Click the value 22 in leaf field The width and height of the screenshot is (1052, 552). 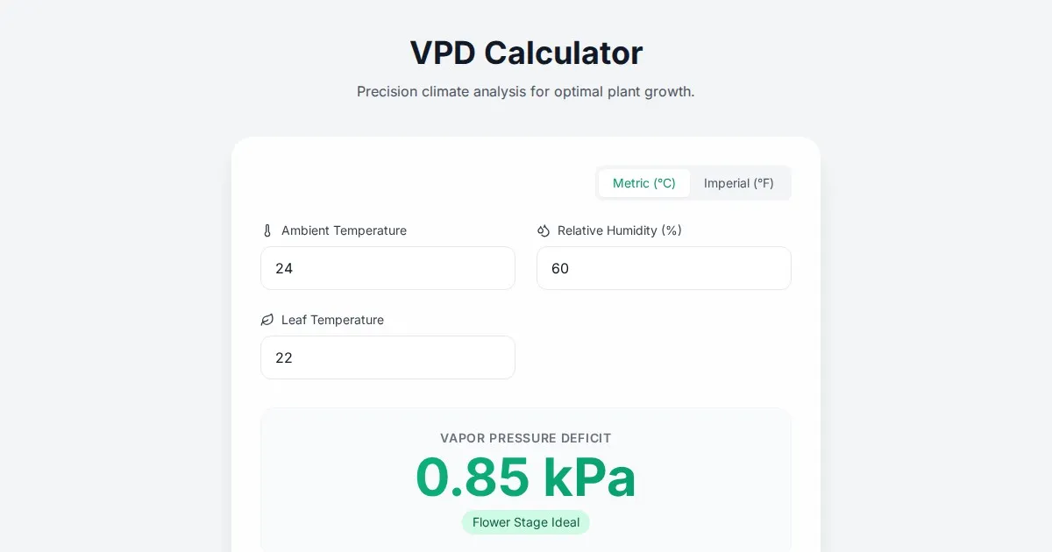point(284,357)
